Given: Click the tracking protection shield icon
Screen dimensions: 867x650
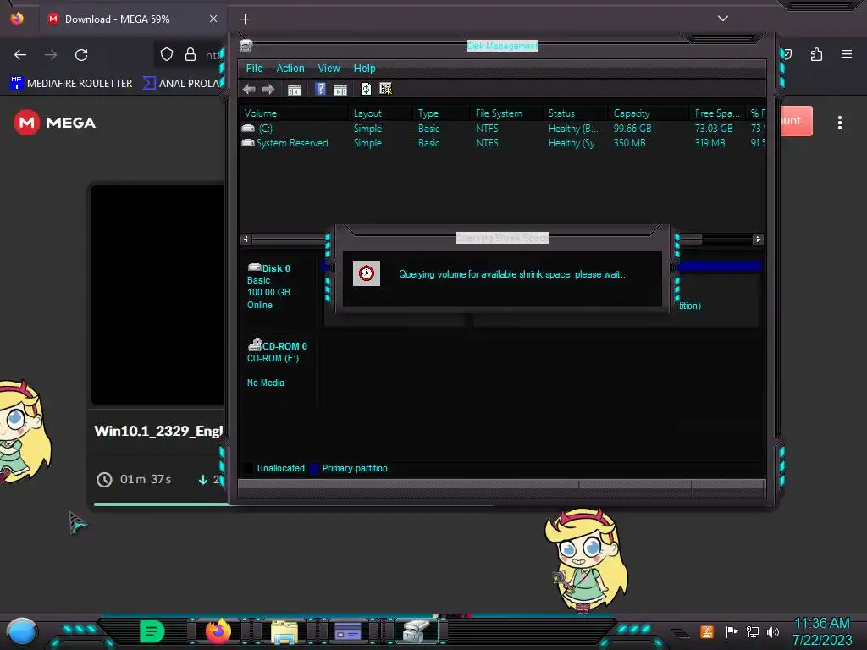Looking at the screenshot, I should [167, 54].
